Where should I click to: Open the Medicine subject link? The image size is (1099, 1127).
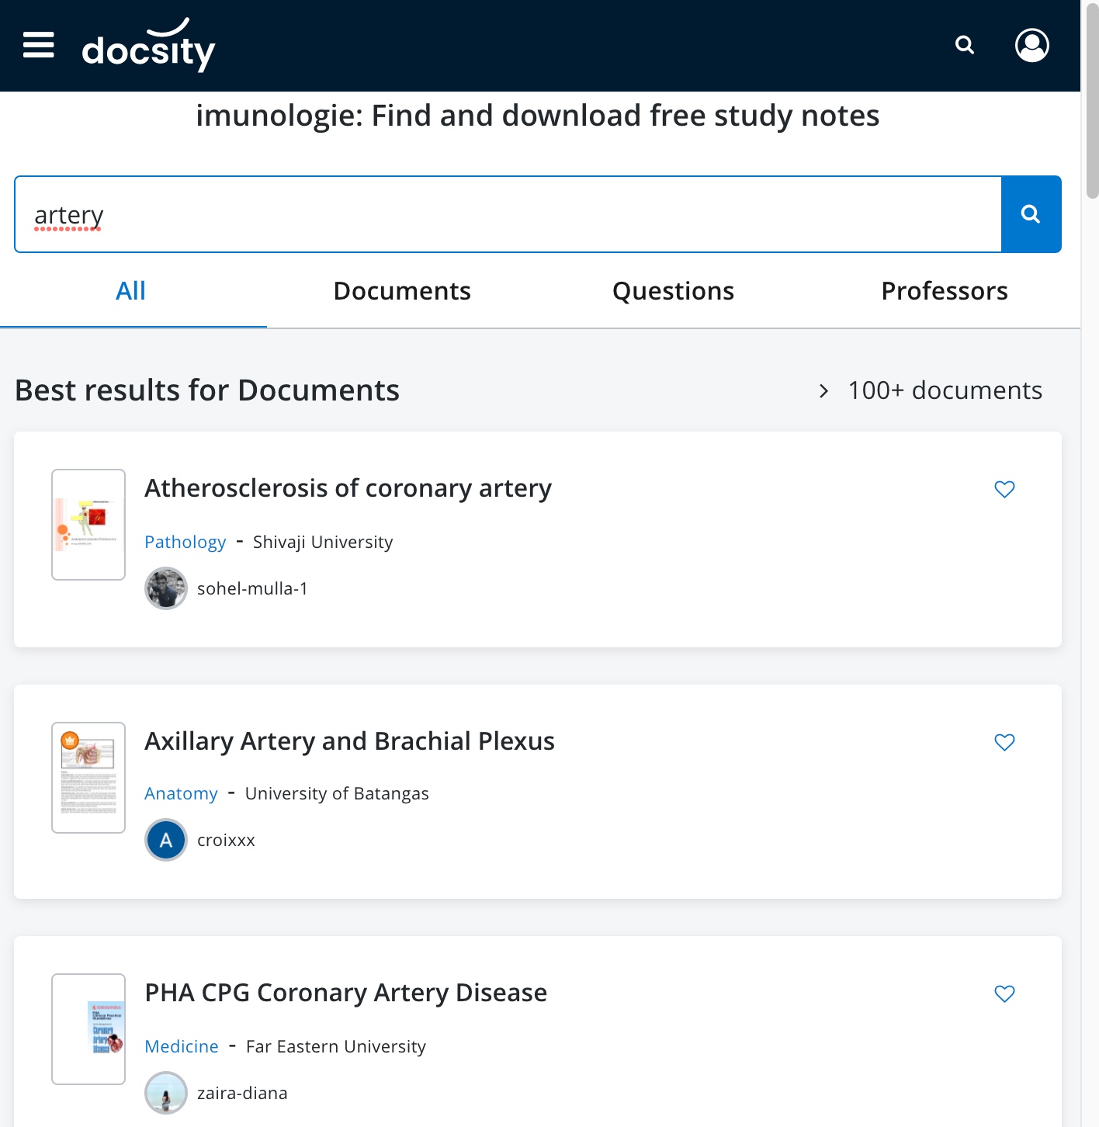[182, 1046]
